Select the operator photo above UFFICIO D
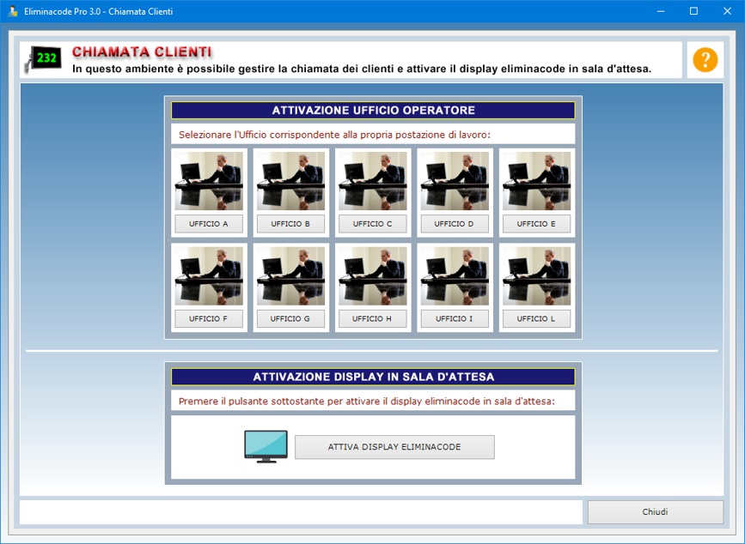The height and width of the screenshot is (544, 745). [455, 181]
